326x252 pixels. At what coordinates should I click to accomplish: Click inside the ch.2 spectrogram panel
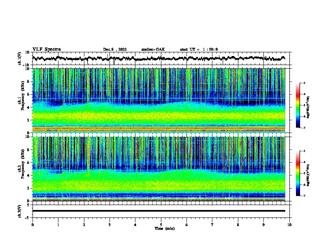(158, 169)
